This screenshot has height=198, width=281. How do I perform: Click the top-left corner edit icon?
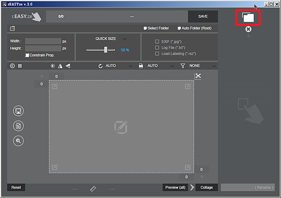[55, 86]
